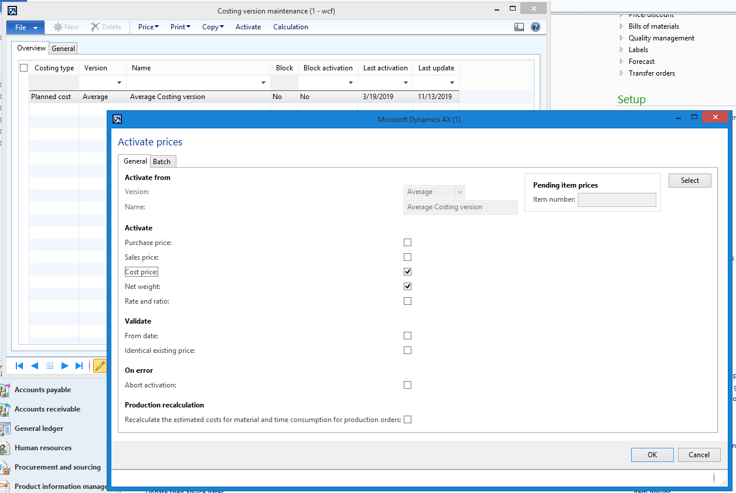The width and height of the screenshot is (736, 493).
Task: Click the greyed Delete X icon
Action: pos(95,27)
